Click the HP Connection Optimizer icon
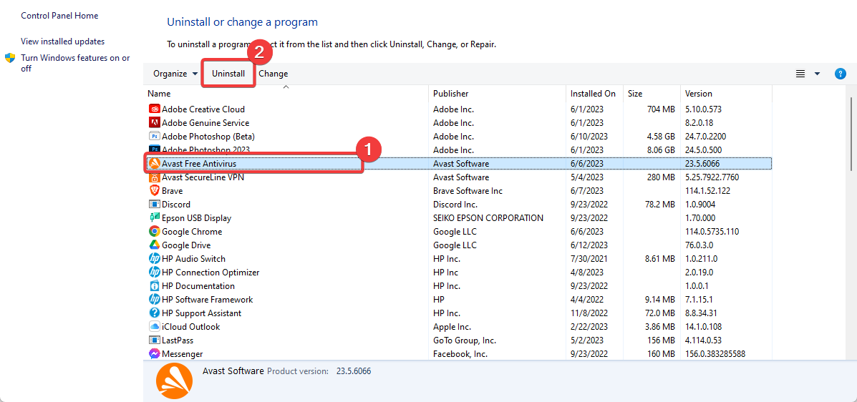This screenshot has height=402, width=857. [x=154, y=272]
